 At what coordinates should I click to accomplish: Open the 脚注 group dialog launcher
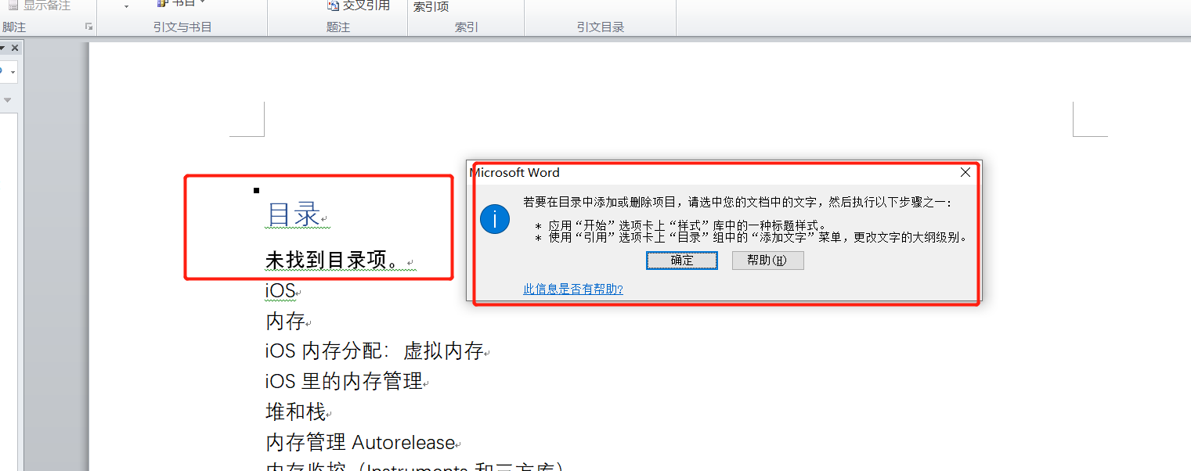pos(88,27)
